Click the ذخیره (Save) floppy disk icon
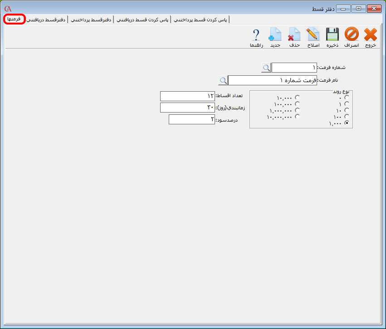This screenshot has height=329, width=386. 332,35
